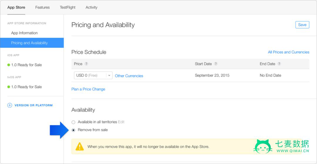Select the Remove from sale radio button

click(73, 130)
